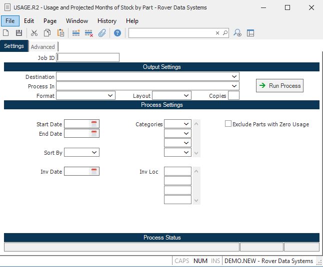Switch to the Advanced tab
Screen dimensions: 323x267
pos(43,47)
